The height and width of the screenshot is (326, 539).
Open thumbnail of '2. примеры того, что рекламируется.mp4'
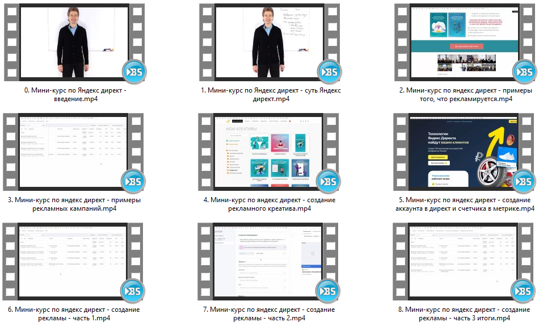(x=465, y=43)
